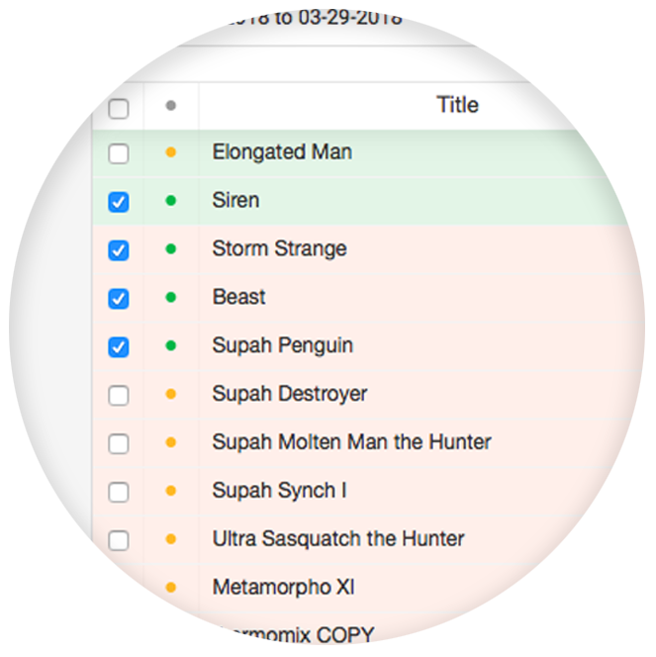Click the orange status dot for Metamorpho XI

point(170,588)
